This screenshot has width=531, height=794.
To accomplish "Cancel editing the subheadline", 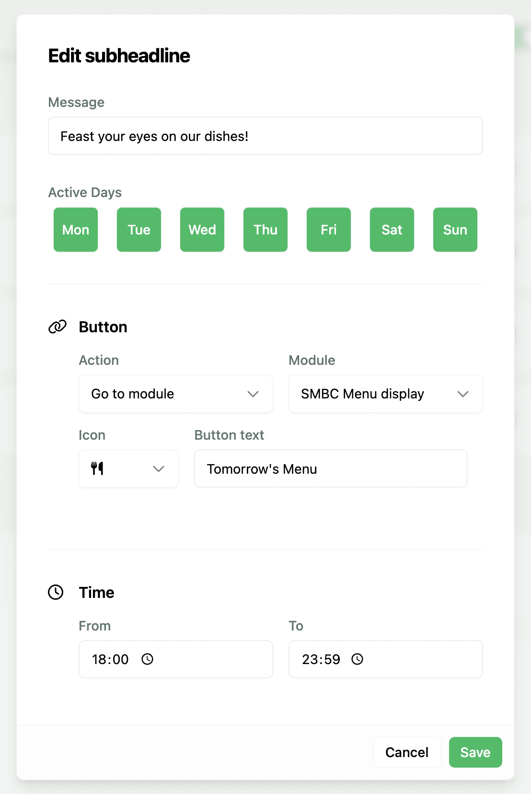I will pyautogui.click(x=407, y=752).
